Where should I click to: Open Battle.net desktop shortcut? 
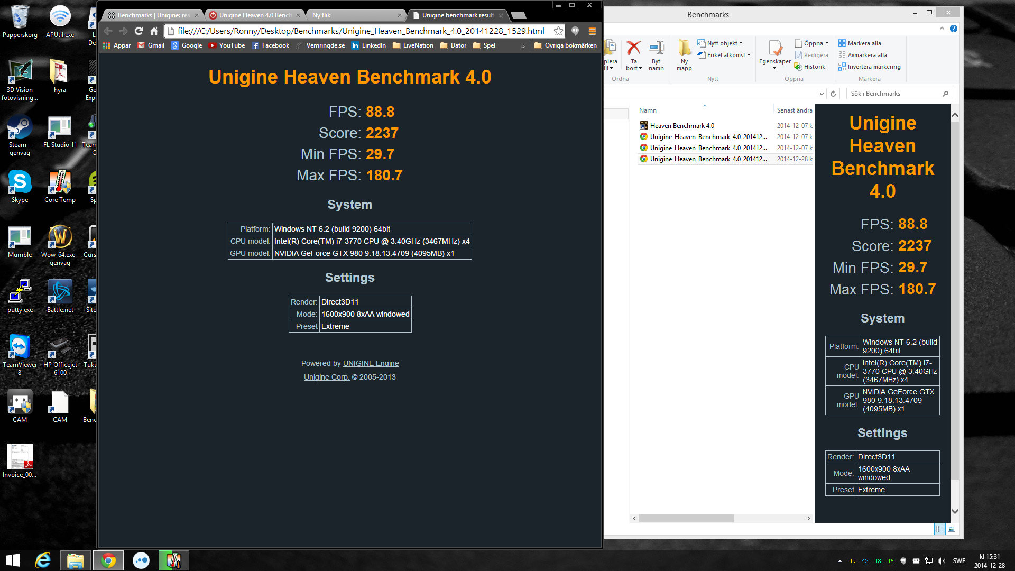pos(60,297)
